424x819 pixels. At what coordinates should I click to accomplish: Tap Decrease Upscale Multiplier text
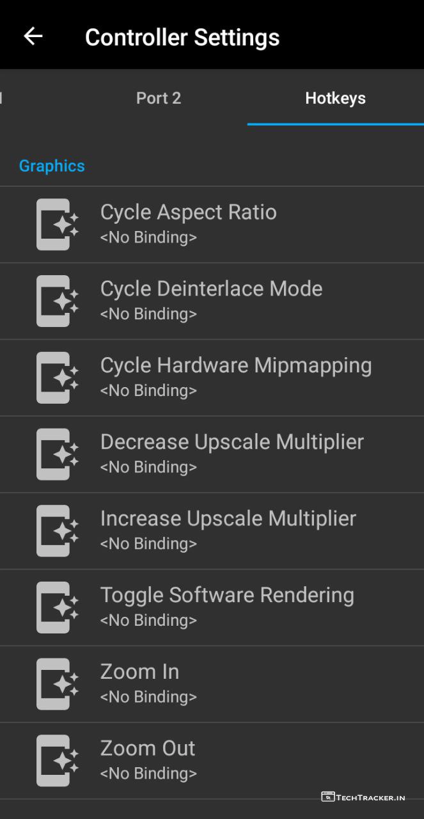click(232, 443)
